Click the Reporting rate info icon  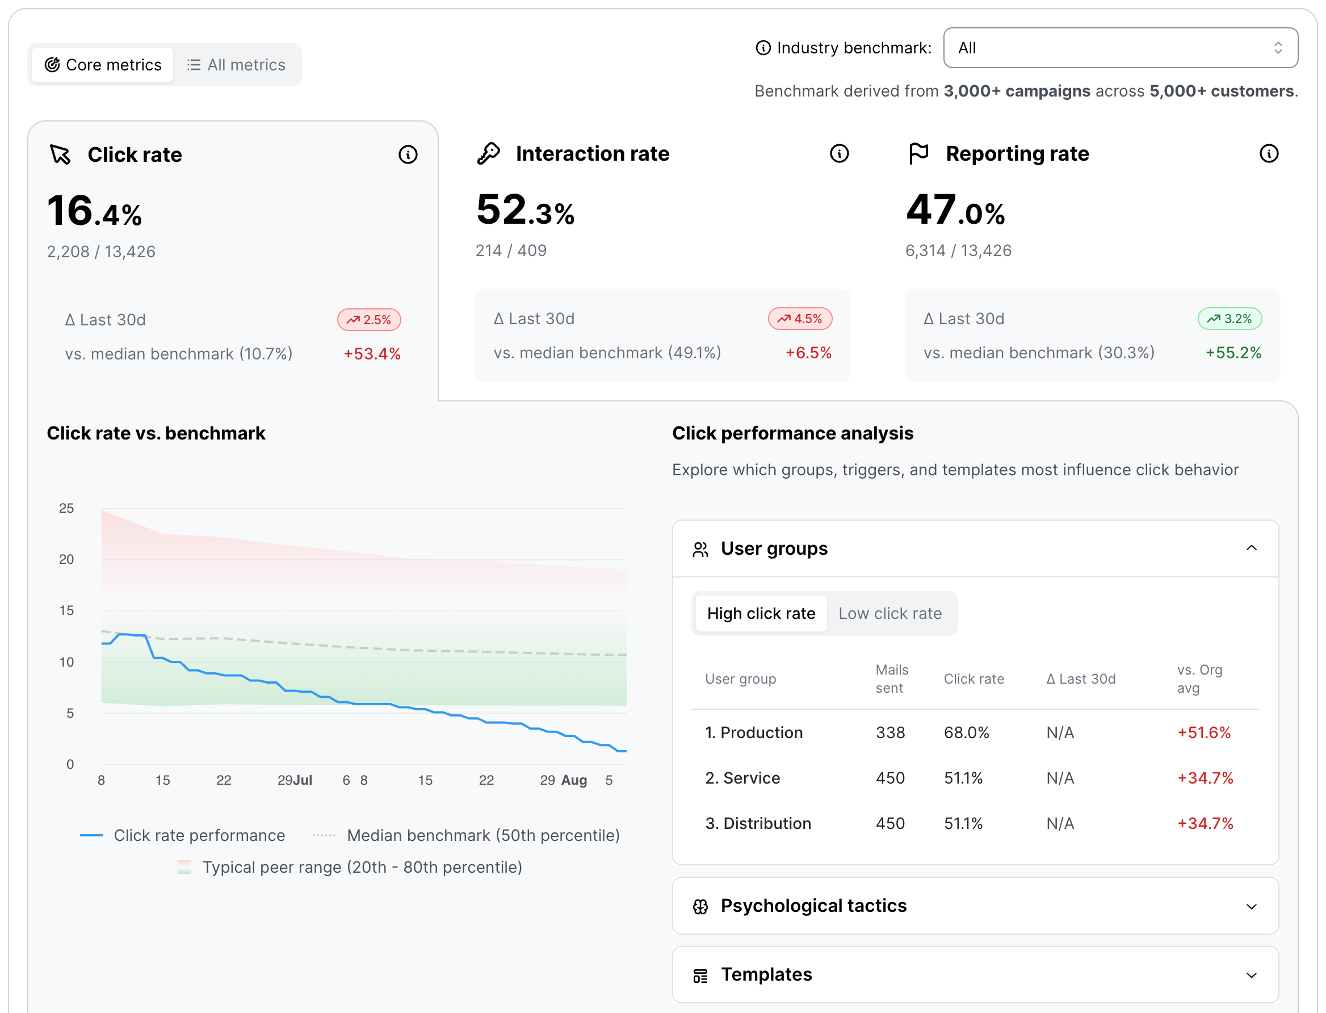[1269, 154]
